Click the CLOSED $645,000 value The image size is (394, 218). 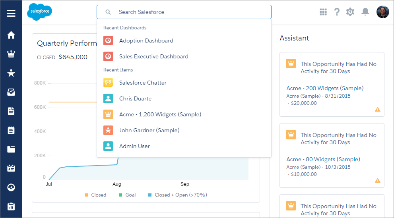pyautogui.click(x=62, y=57)
